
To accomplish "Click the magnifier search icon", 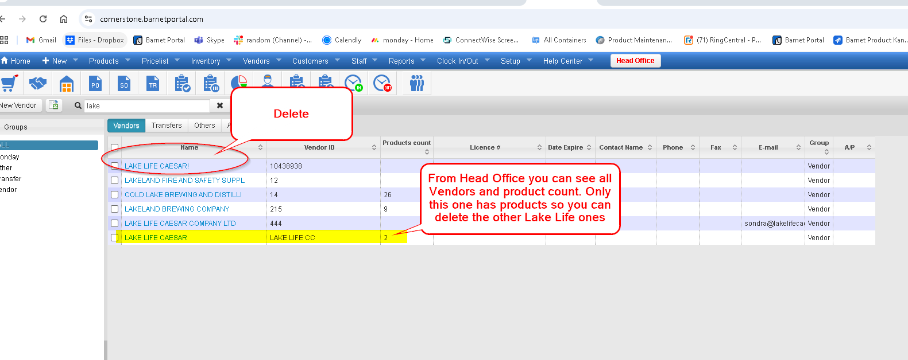I will (78, 105).
